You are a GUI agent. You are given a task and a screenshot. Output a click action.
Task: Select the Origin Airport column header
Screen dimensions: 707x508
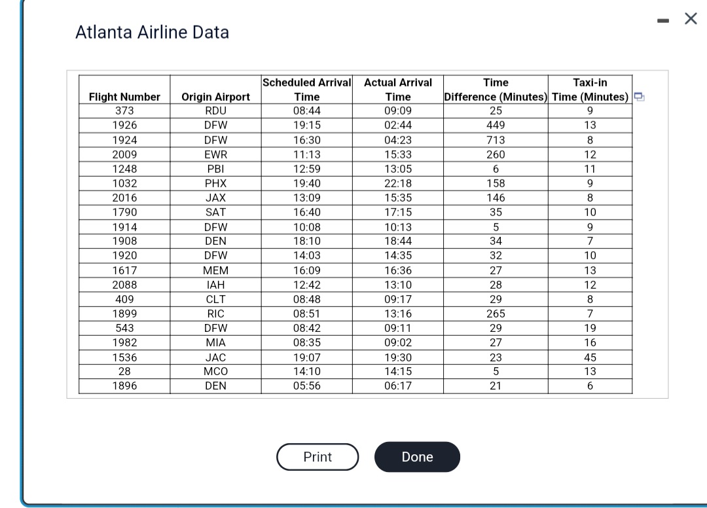pyautogui.click(x=216, y=96)
